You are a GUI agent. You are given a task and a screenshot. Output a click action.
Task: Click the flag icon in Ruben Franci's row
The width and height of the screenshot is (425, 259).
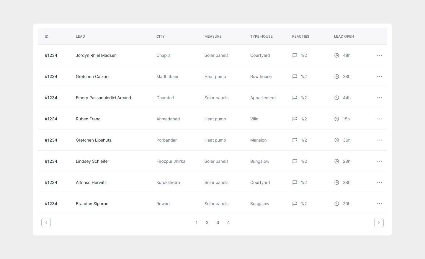click(295, 119)
